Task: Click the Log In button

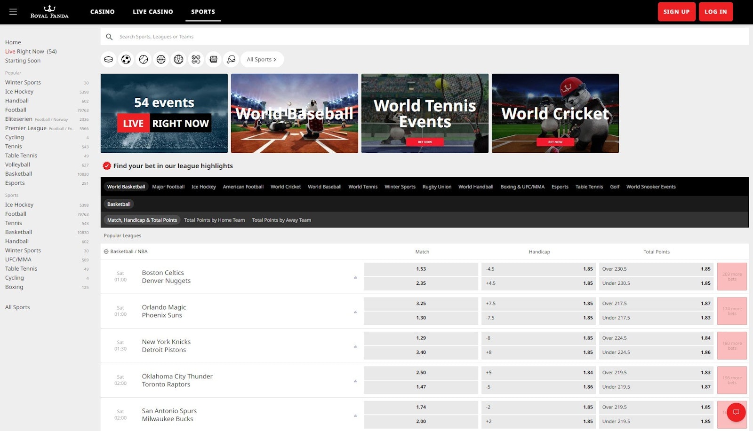Action: pos(715,12)
